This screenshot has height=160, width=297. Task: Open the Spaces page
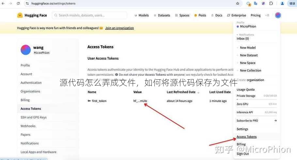click(x=182, y=15)
